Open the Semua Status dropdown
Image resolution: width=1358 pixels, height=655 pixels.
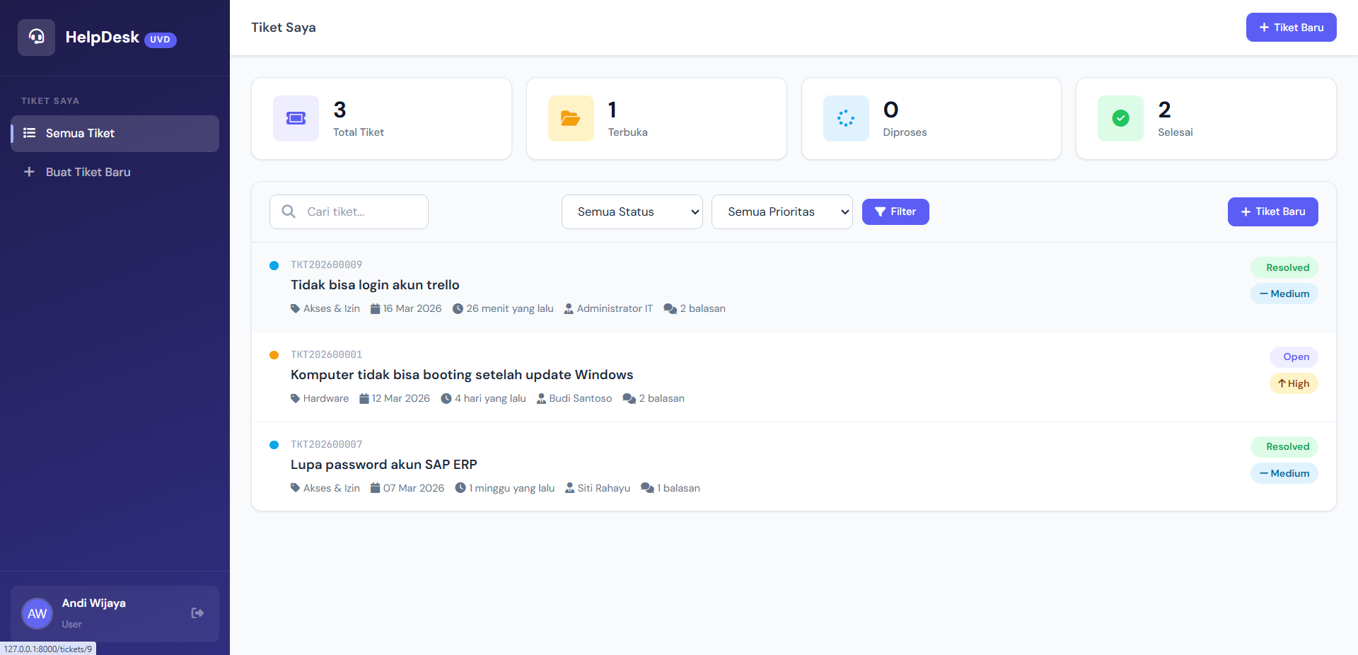coord(632,211)
